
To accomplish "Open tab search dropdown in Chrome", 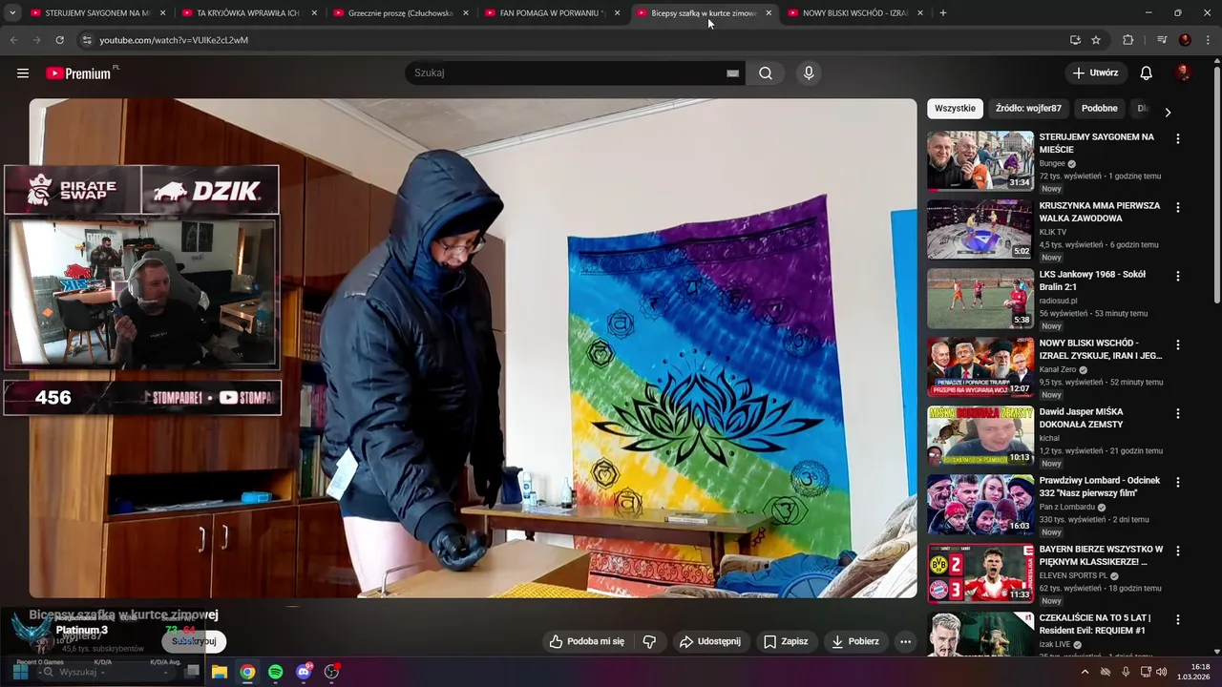I will pyautogui.click(x=12, y=13).
